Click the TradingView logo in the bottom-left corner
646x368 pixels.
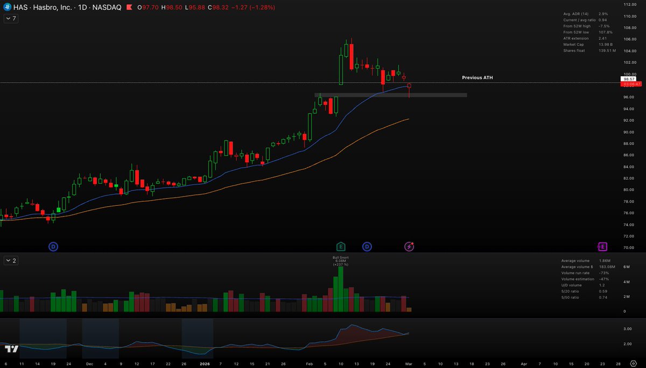(12, 349)
